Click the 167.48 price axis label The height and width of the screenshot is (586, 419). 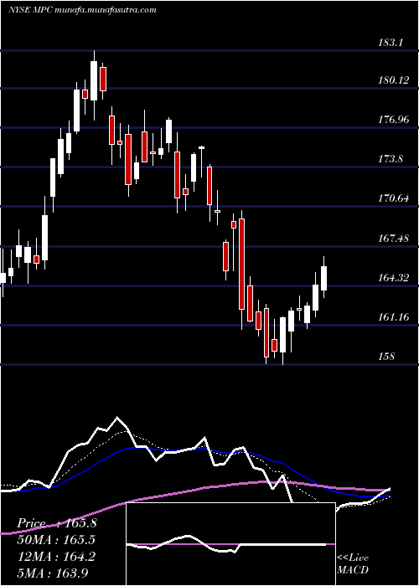(x=394, y=238)
